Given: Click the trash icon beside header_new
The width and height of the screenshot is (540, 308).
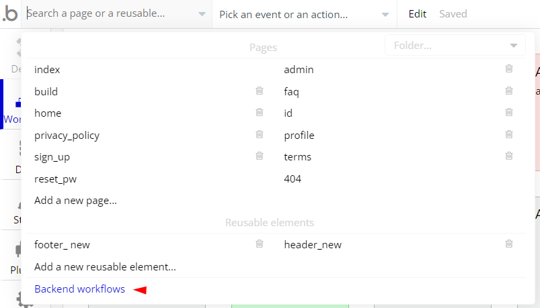Looking at the screenshot, I should click(509, 244).
